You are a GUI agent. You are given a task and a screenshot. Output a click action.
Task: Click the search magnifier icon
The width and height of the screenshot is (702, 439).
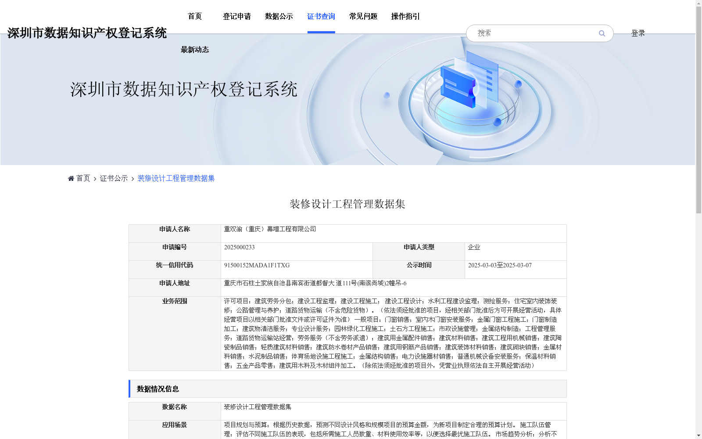602,33
